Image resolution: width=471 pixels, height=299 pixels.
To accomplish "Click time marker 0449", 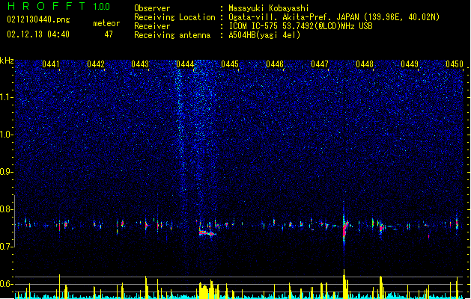I will pos(410,64).
